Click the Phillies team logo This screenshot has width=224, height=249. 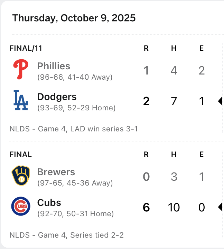coord(21,69)
